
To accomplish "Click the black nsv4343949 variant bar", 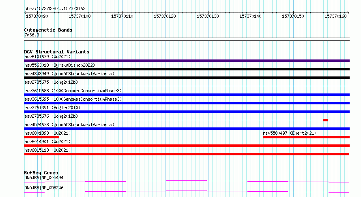I will 187,78.
